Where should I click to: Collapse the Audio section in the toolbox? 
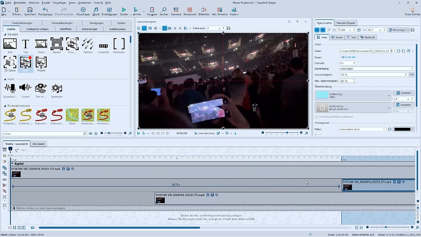click(5, 79)
